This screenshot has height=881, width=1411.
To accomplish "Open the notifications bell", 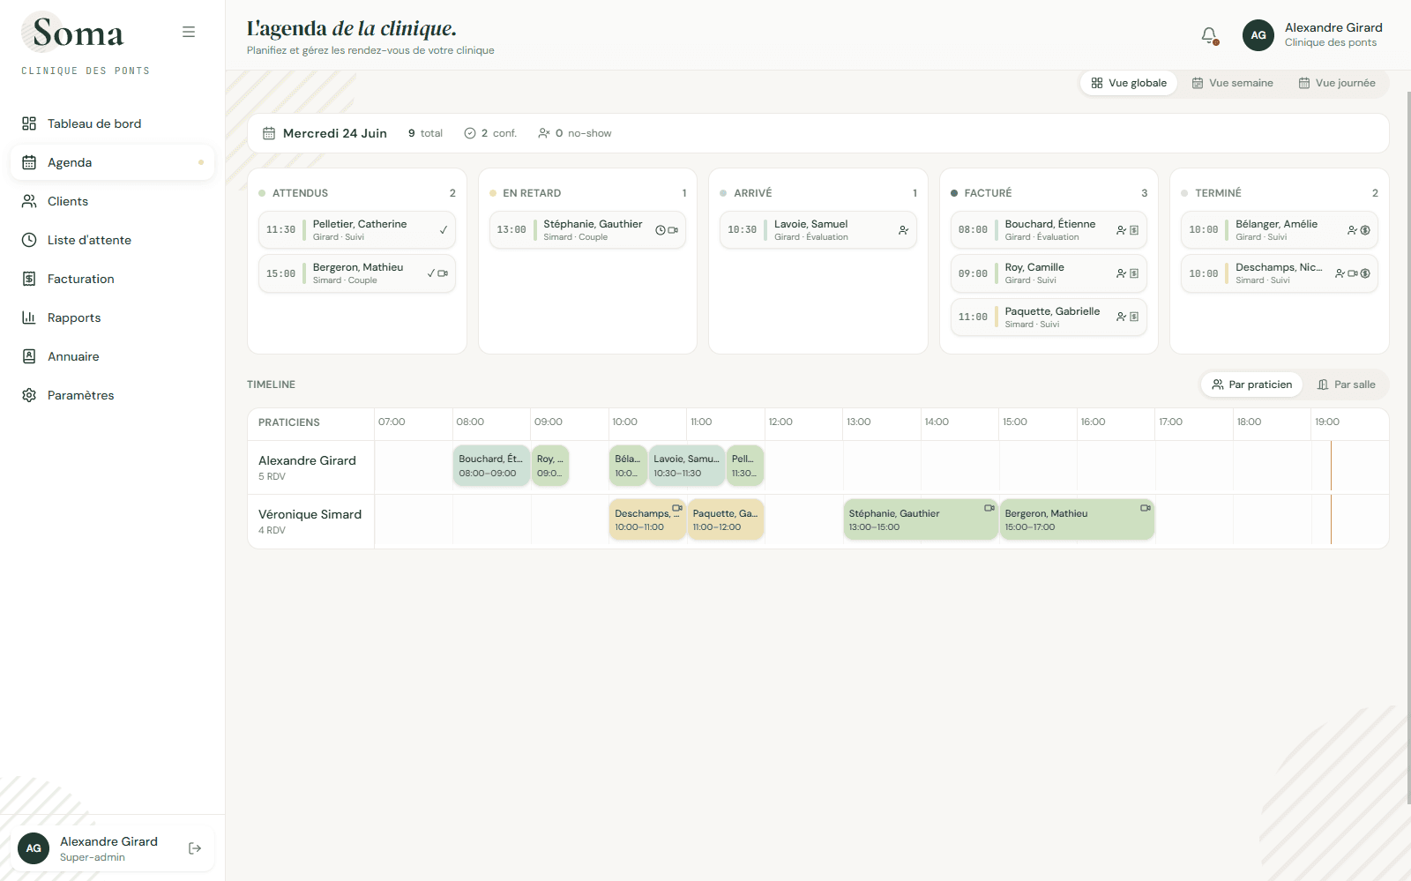I will pyautogui.click(x=1209, y=35).
